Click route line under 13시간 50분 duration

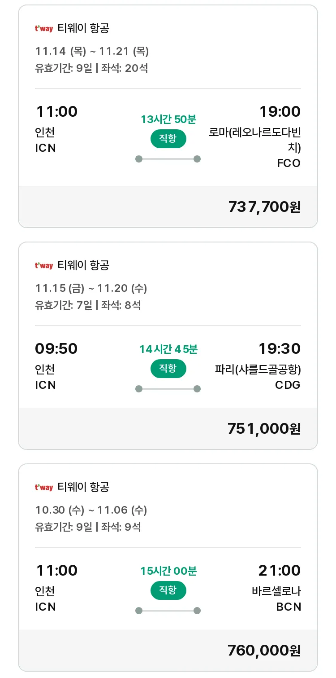pyautogui.click(x=168, y=159)
